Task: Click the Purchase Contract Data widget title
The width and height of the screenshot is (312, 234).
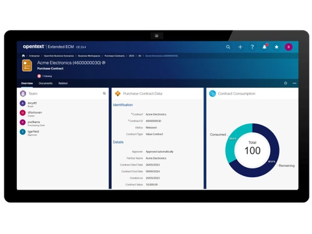Action: click(143, 94)
